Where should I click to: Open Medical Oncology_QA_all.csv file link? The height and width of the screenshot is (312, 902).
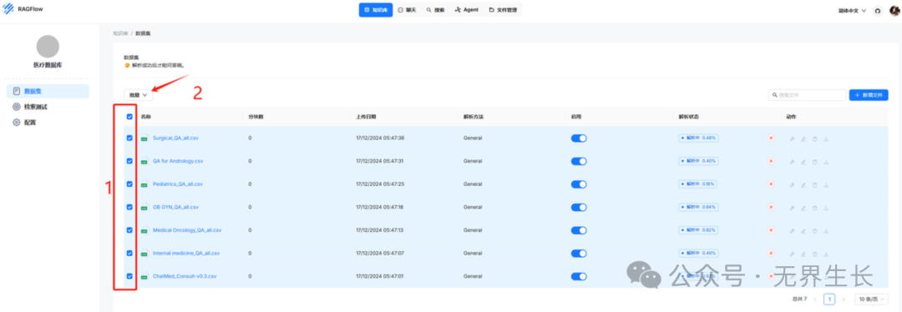[x=187, y=230]
